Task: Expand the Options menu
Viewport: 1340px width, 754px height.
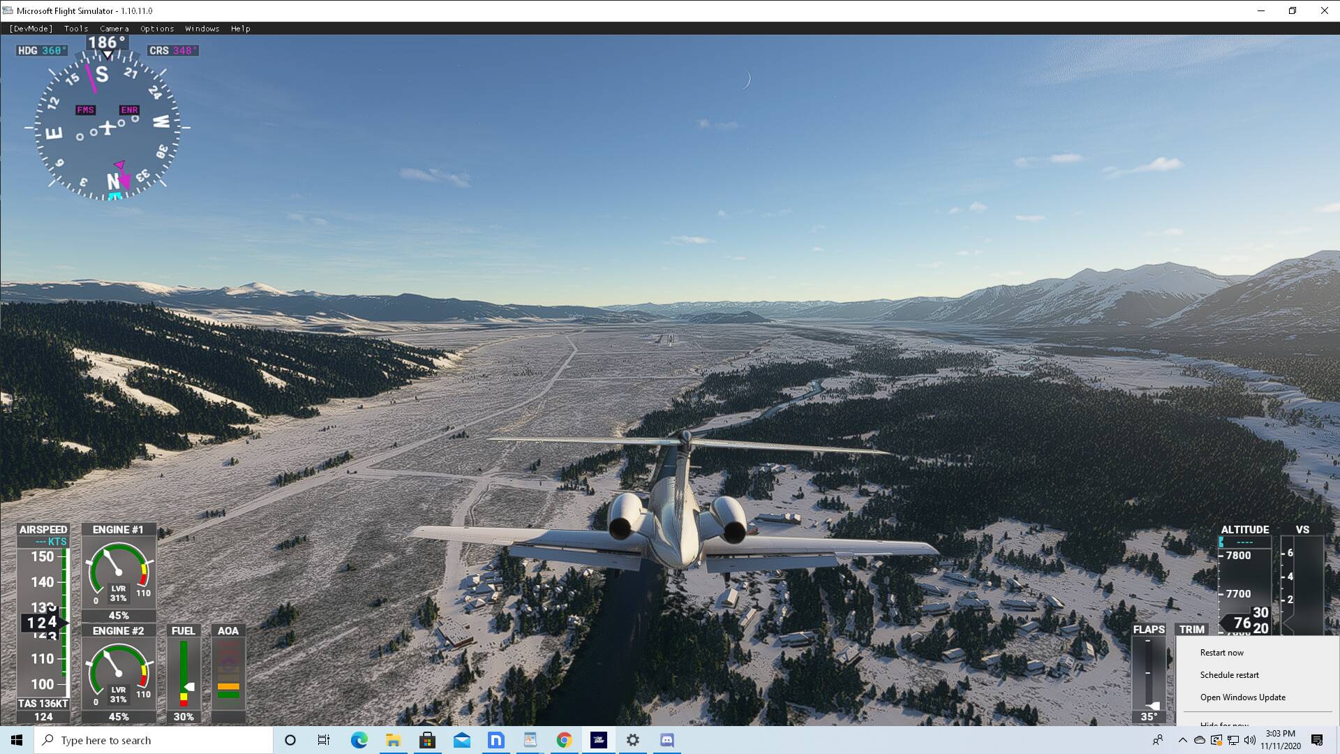Action: point(157,29)
